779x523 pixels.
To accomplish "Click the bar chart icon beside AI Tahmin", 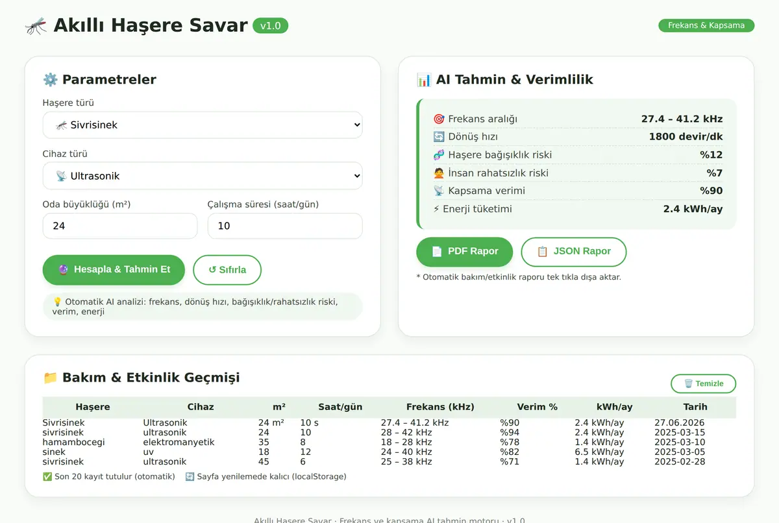I will point(424,80).
